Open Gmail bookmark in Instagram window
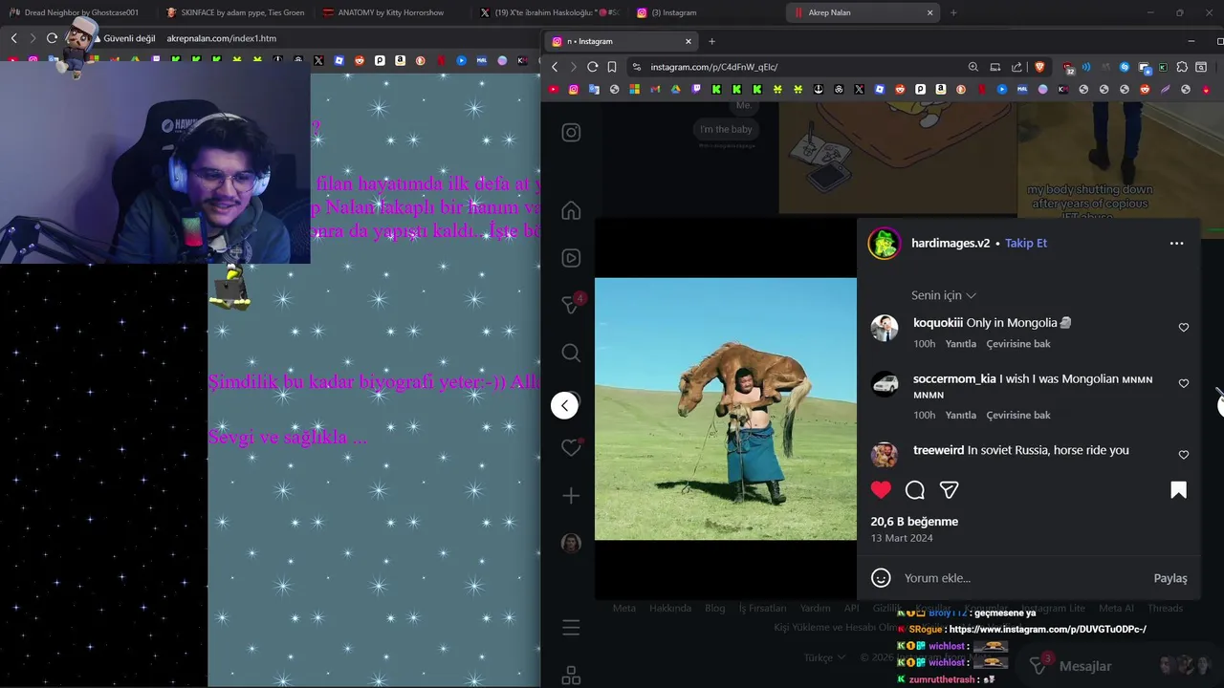 pyautogui.click(x=655, y=89)
